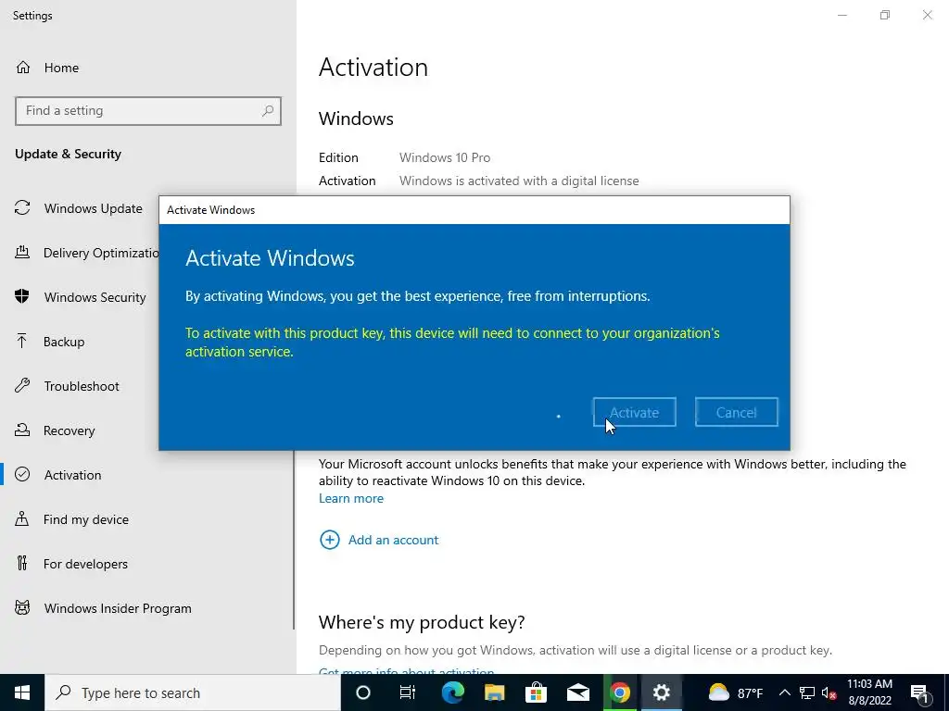
Task: Go to Settings Home
Action: [x=61, y=68]
